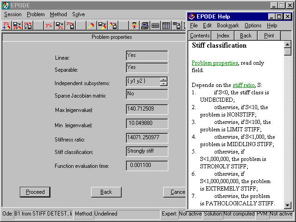
Task: Decrease Independent subsystems with down arrow
Action: coord(164,84)
